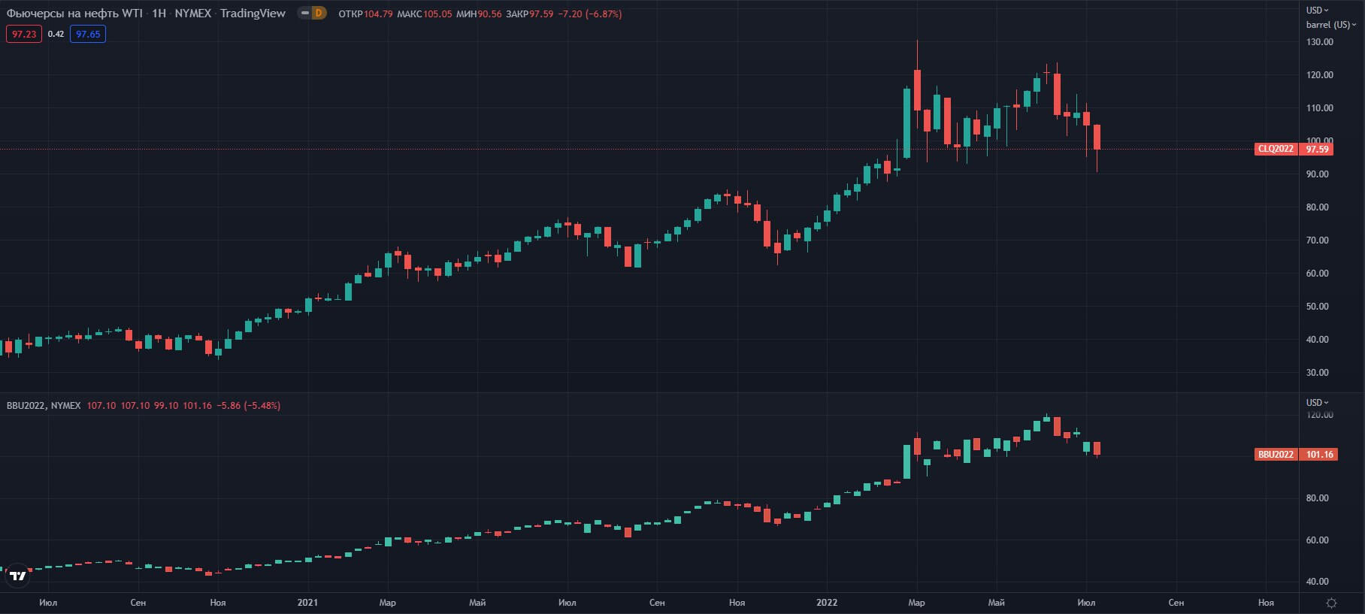Click the 130.00 price scale label
The height and width of the screenshot is (614, 1365).
[1320, 42]
